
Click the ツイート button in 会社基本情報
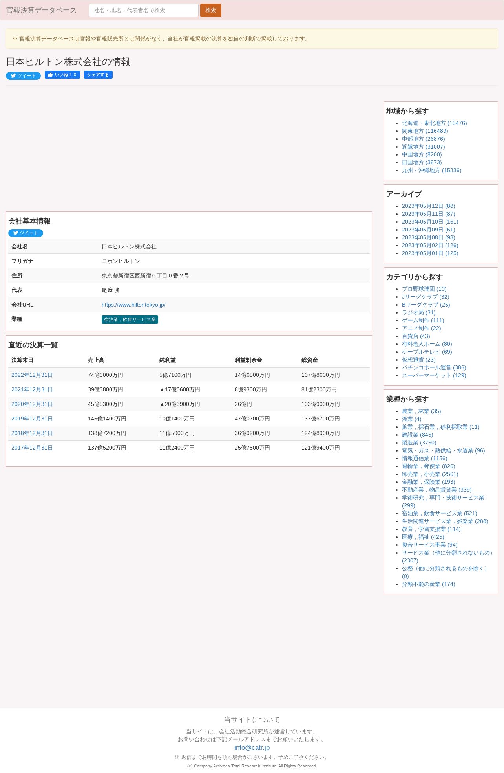click(x=26, y=233)
